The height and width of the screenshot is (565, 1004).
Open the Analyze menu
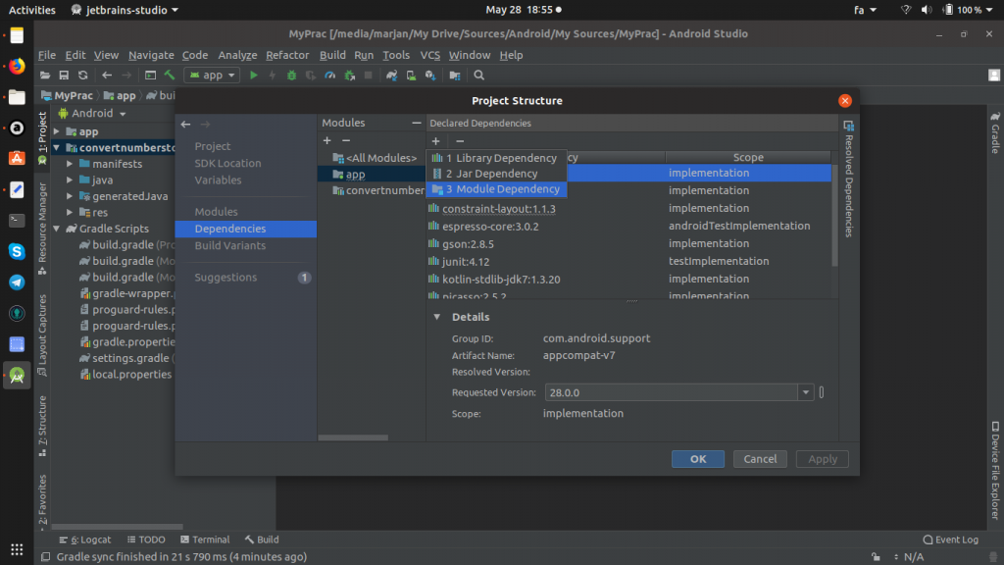click(237, 55)
